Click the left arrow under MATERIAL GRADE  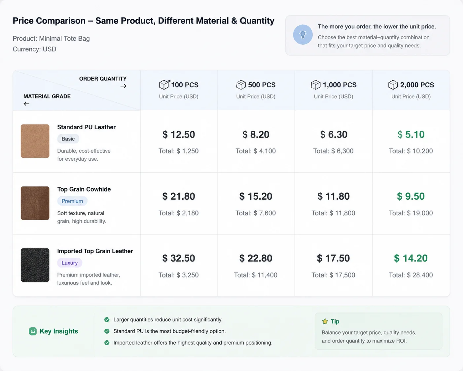point(26,104)
